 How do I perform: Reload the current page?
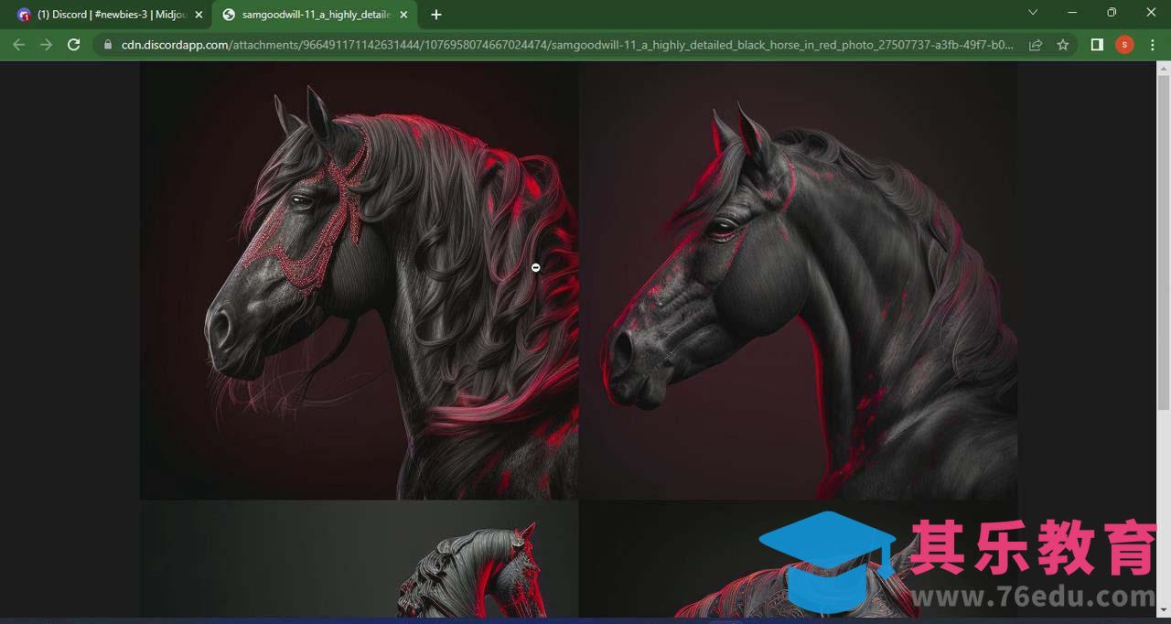74,45
